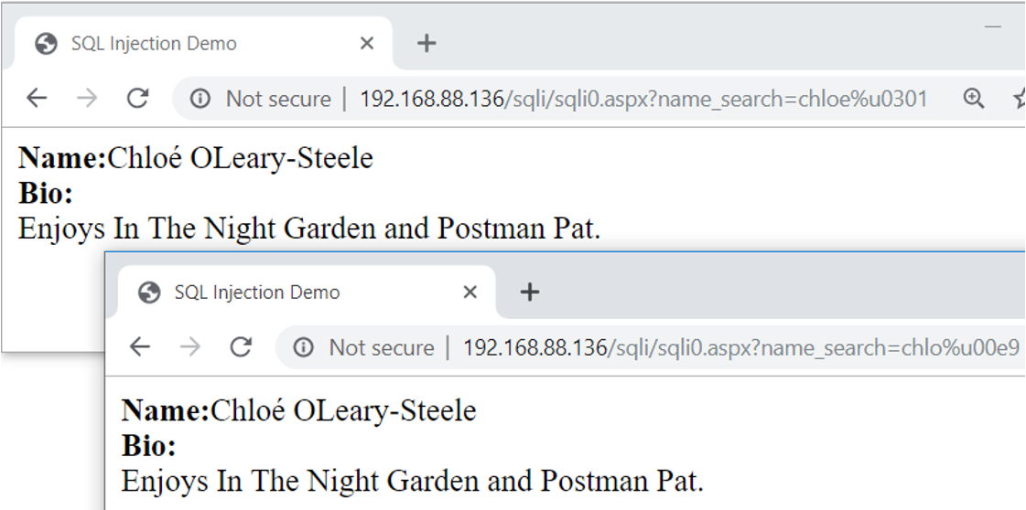
Task: Reload page in top browser window
Action: coord(137,99)
